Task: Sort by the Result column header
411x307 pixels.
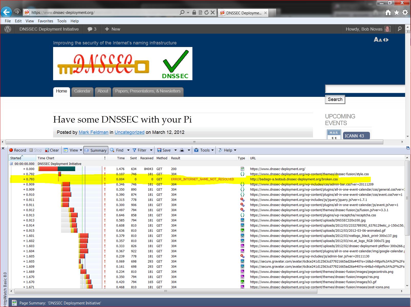Action: pos(203,158)
